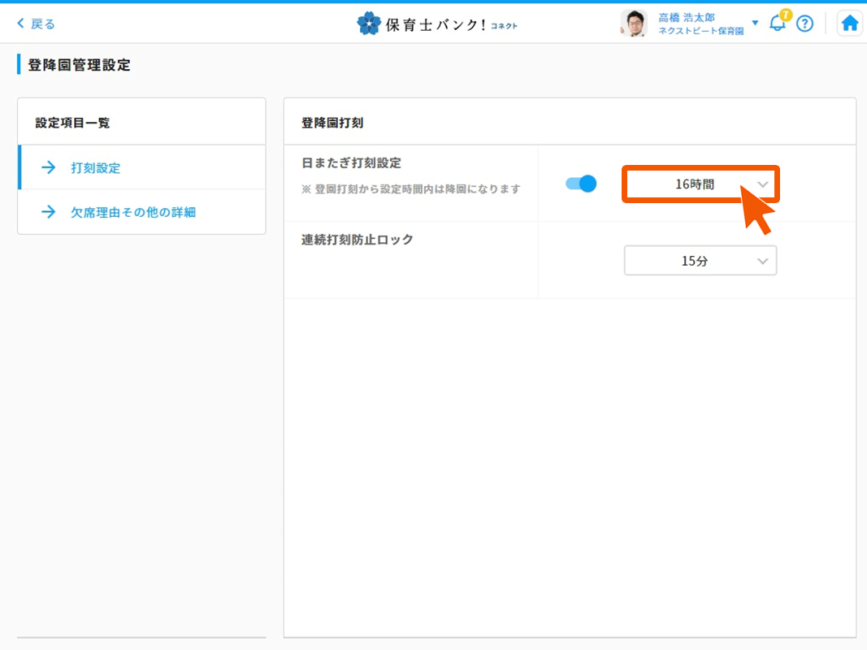
Task: Expand the user account dropdown triangle
Action: pos(755,23)
